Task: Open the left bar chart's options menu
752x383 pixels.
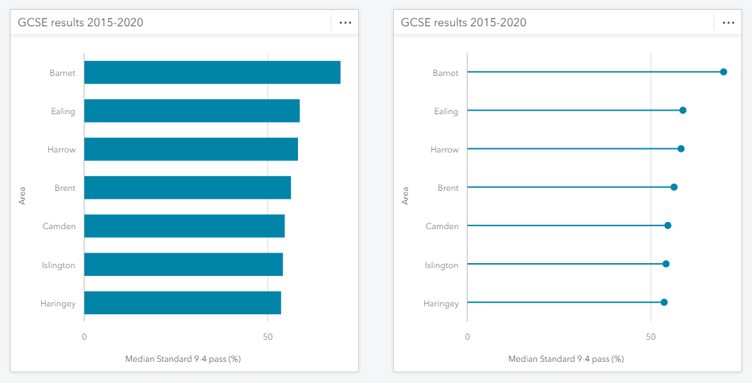Action: 345,23
